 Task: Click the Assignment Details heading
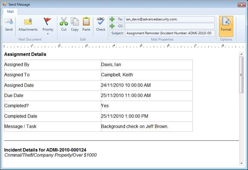coord(25,54)
